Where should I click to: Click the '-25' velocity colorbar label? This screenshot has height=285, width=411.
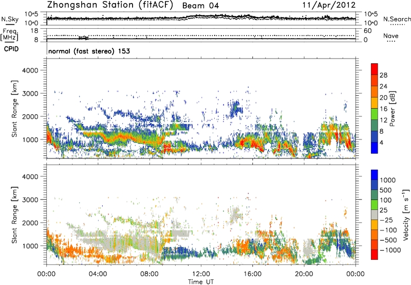[386, 220]
